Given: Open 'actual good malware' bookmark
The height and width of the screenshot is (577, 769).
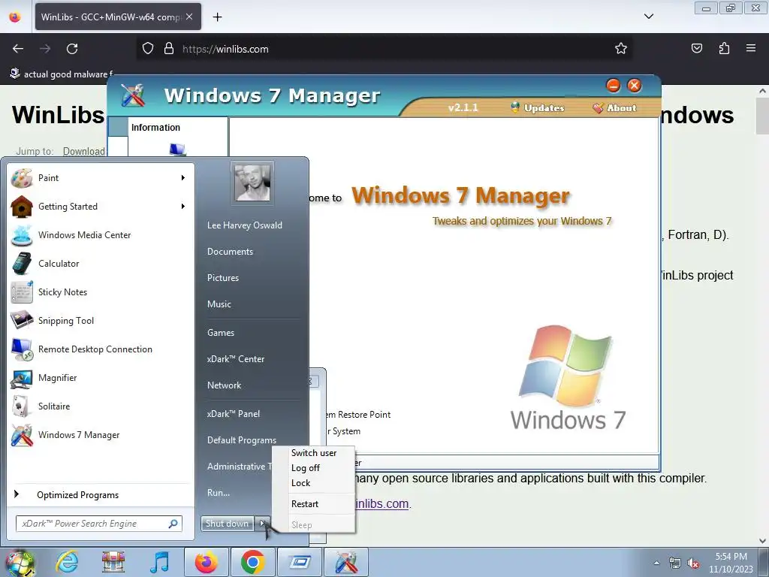Looking at the screenshot, I should tap(62, 74).
